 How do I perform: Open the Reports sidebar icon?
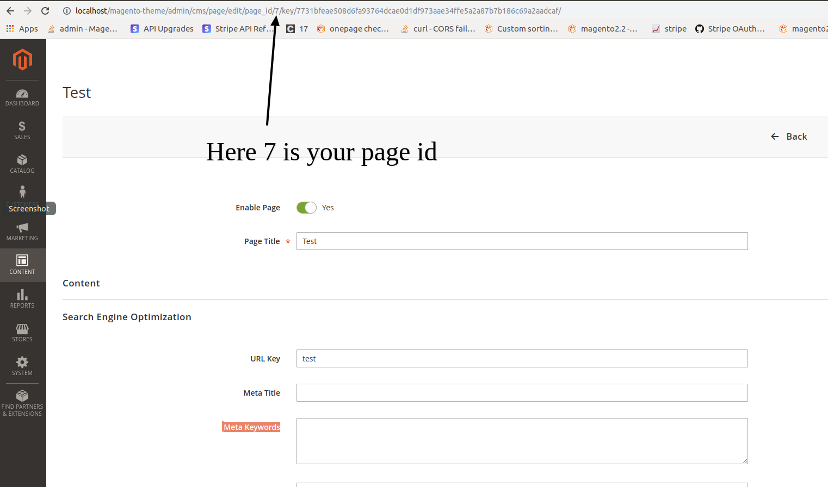tap(22, 298)
